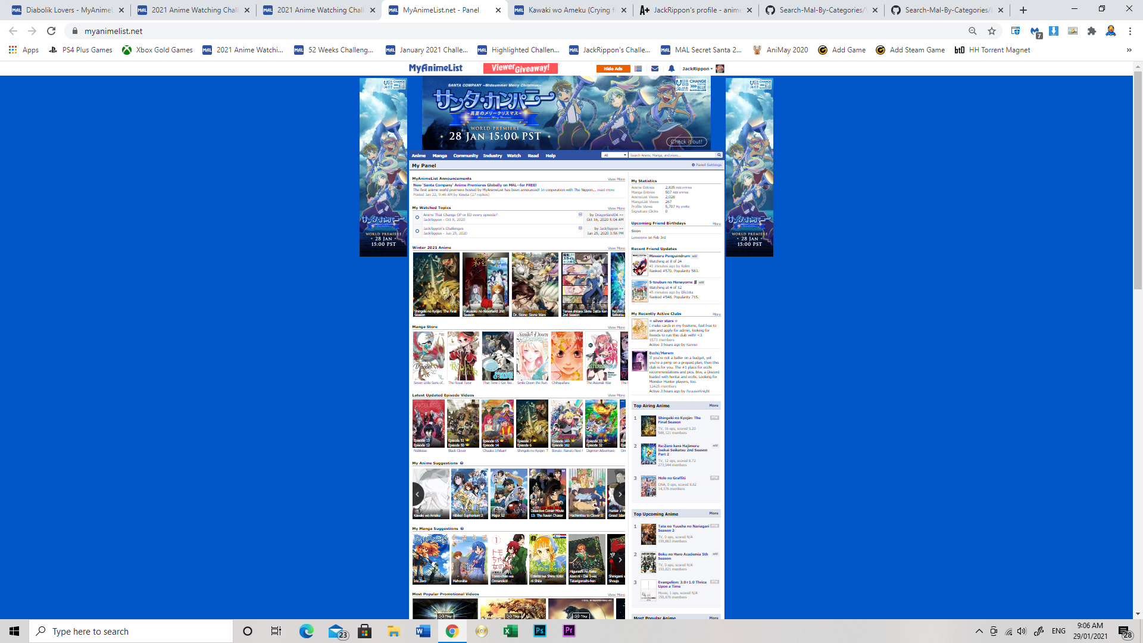The width and height of the screenshot is (1143, 643).
Task: Click the search magnifier button on MAL
Action: tap(719, 155)
